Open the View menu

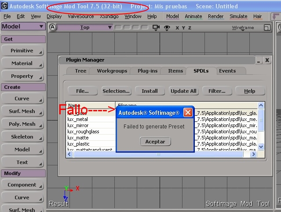pyautogui.click(x=36, y=16)
